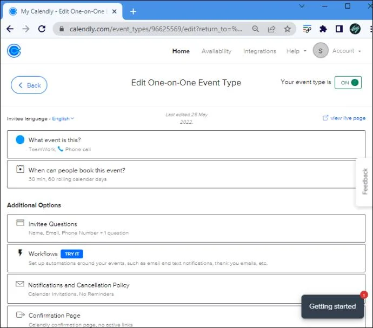Click the padlock site info icon
This screenshot has width=373, height=328.
point(62,29)
